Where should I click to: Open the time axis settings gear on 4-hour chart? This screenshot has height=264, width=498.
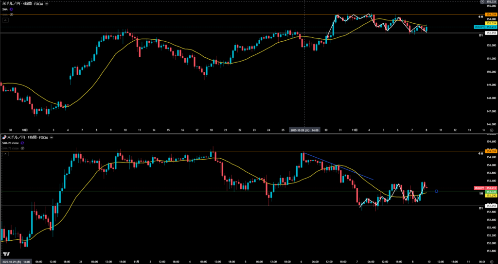[491, 130]
